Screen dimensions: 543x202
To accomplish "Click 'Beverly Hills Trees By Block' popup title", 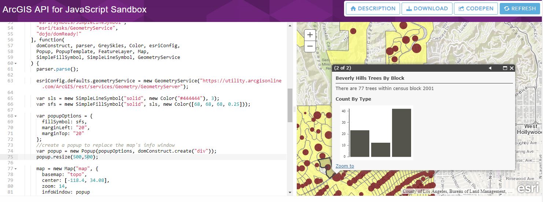I will click(x=370, y=78).
